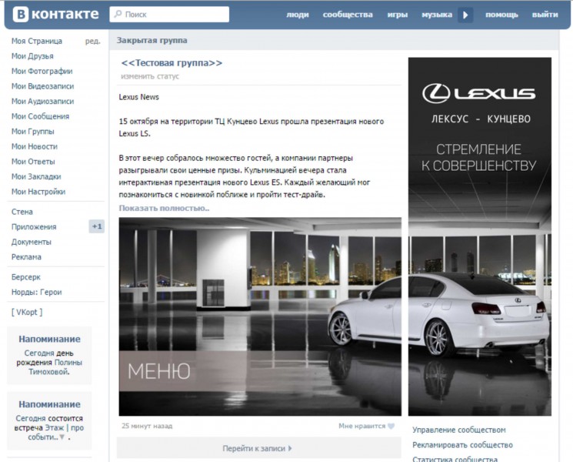Click the Перейти к записи button

pyautogui.click(x=258, y=448)
